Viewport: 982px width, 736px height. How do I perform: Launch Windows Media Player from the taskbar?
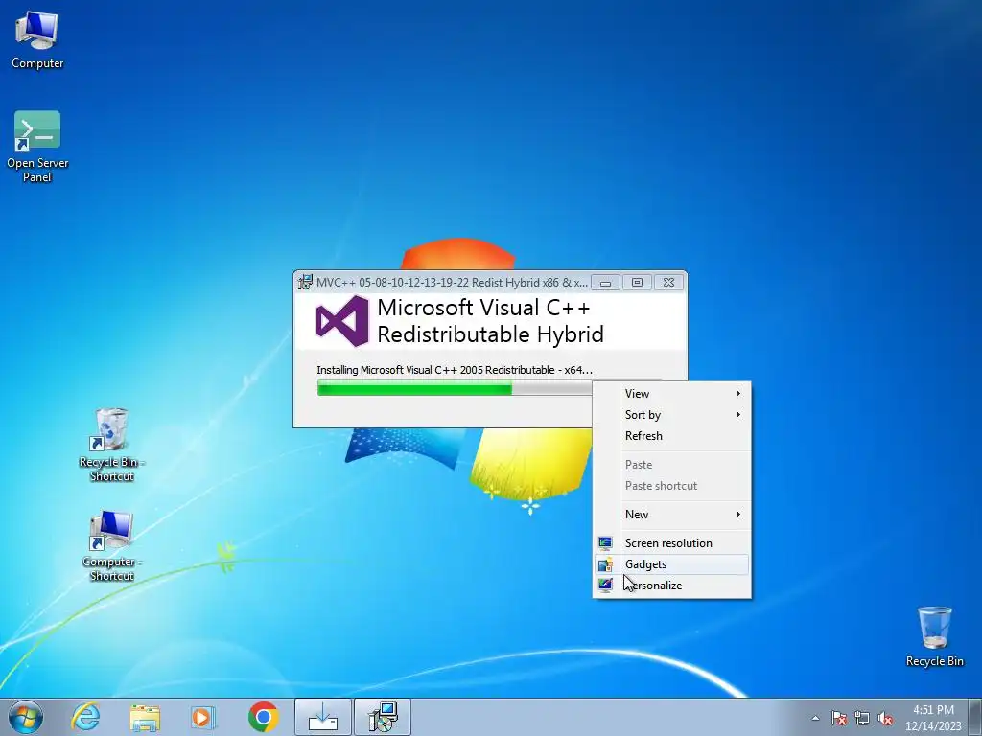point(203,717)
